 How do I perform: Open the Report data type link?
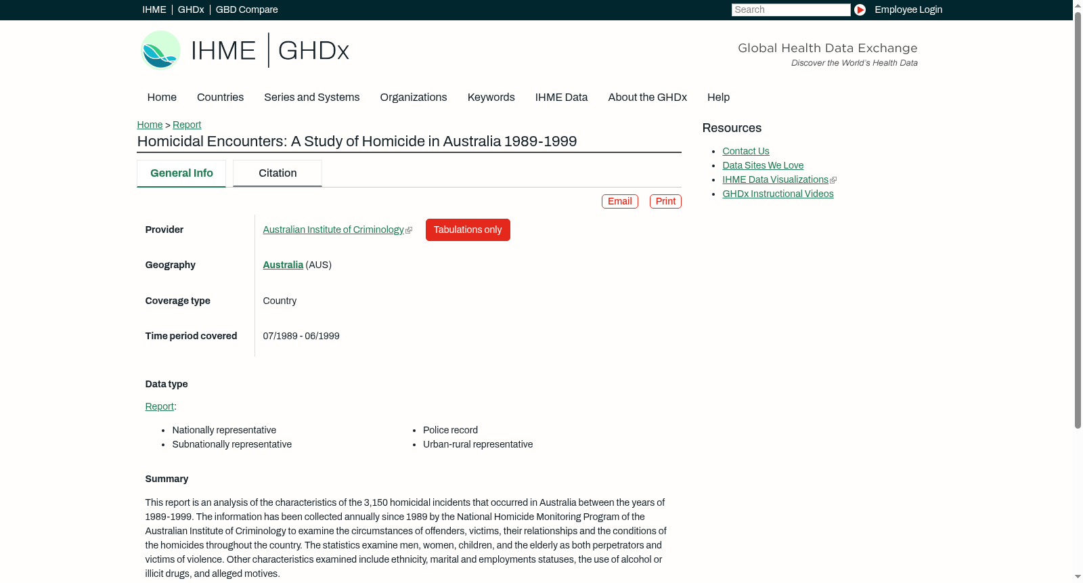point(160,407)
